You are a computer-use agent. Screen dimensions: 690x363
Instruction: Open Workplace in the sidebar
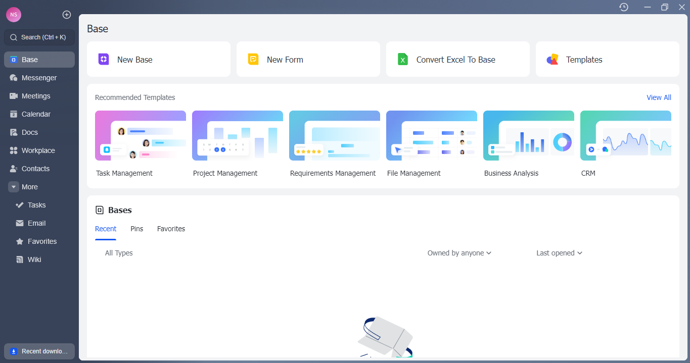click(x=39, y=150)
